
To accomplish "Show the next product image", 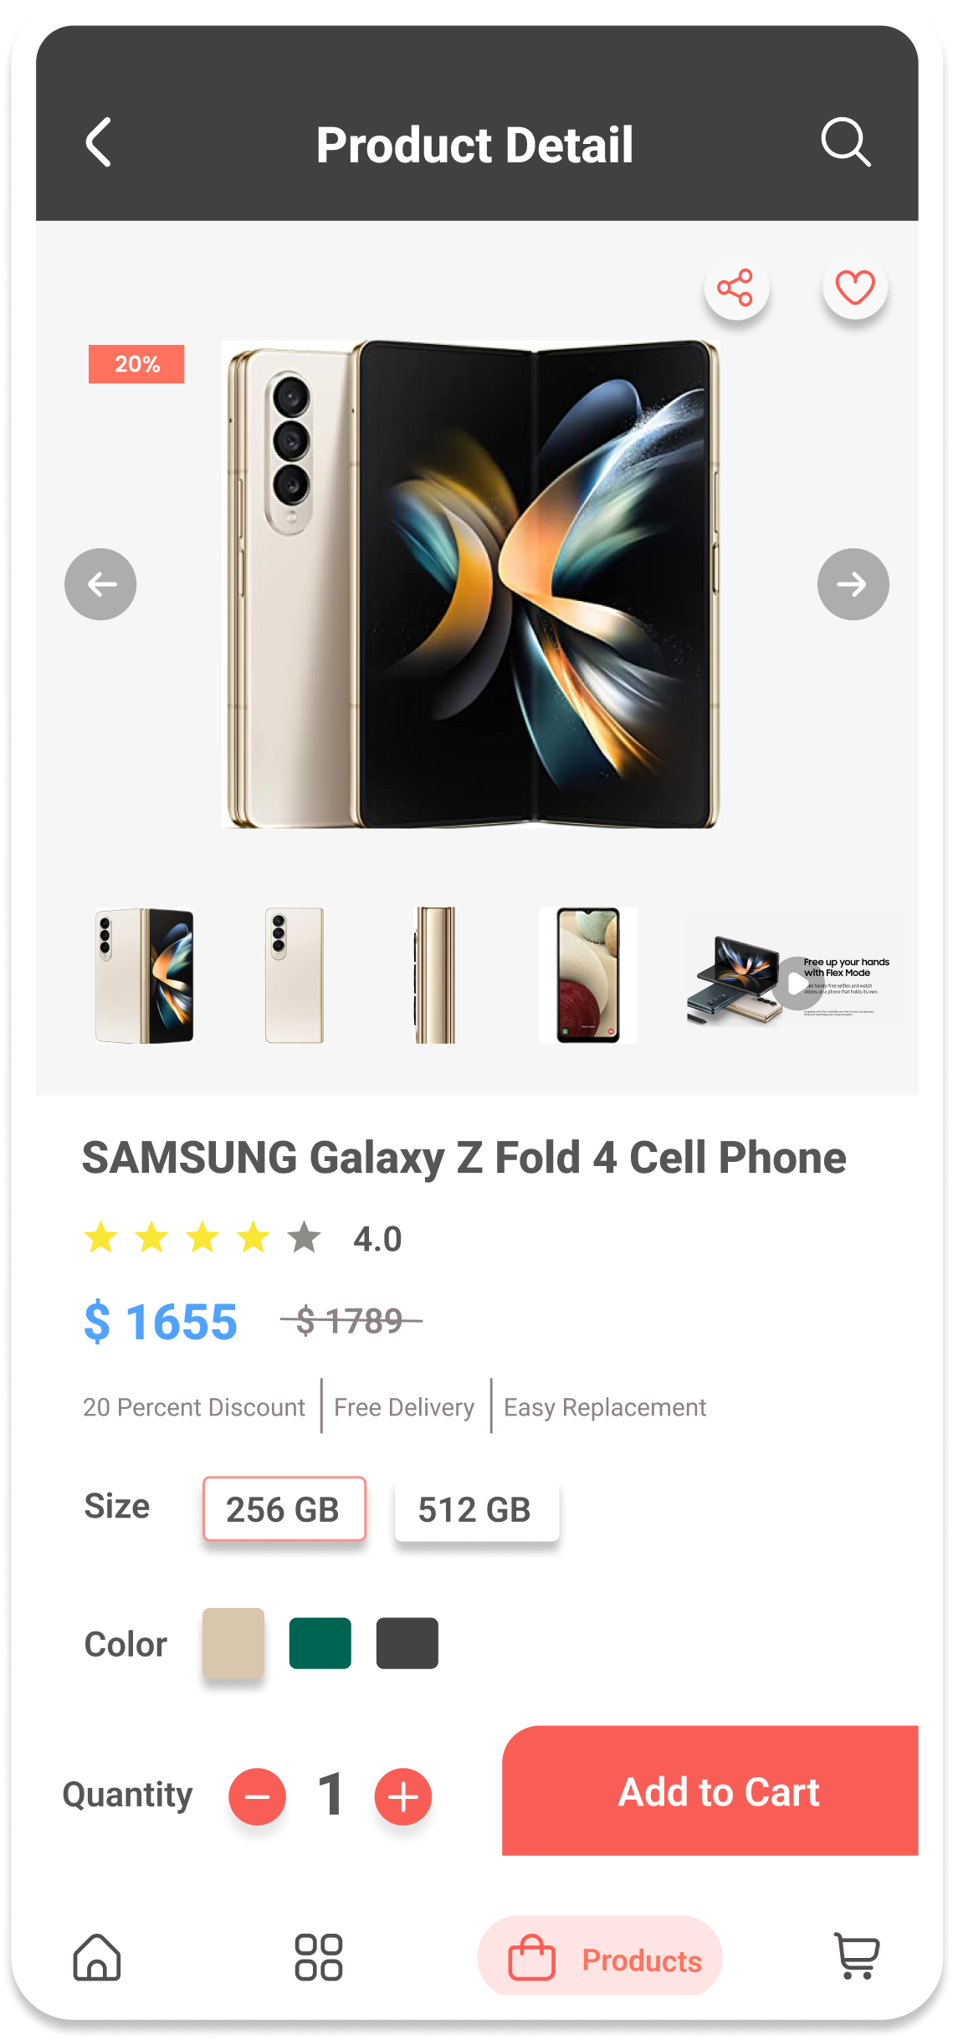I will 853,584.
